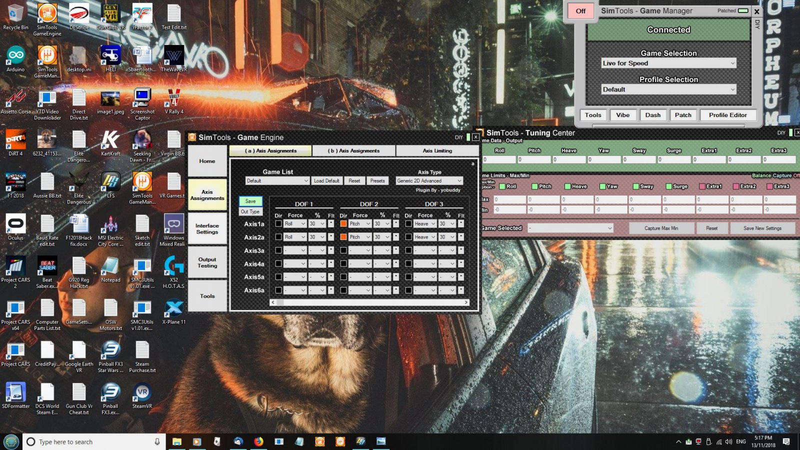Open the X52 H.O.T.A.S desktop icon
The width and height of the screenshot is (800, 450).
tap(174, 272)
